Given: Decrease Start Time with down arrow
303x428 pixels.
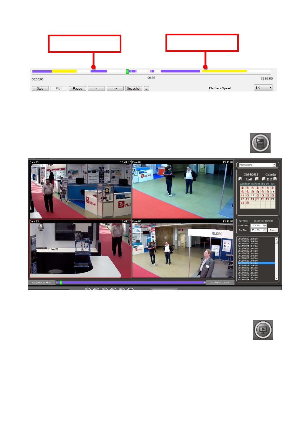Looking at the screenshot, I should coord(265,227).
